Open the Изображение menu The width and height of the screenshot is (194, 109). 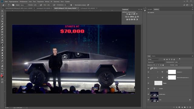(x=23, y=2)
